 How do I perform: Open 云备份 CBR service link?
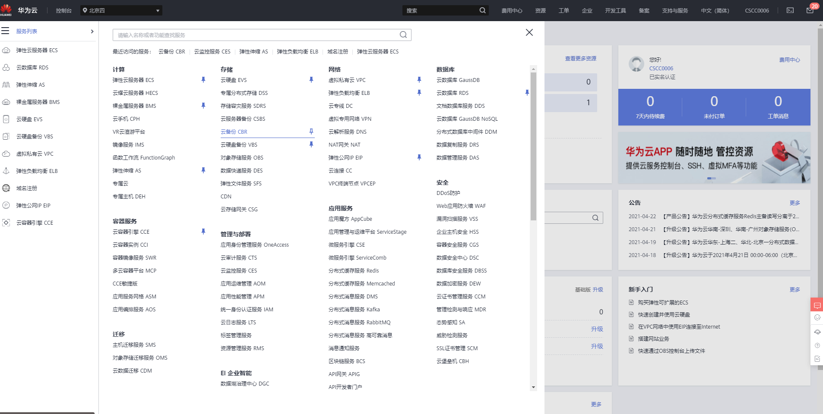click(234, 132)
